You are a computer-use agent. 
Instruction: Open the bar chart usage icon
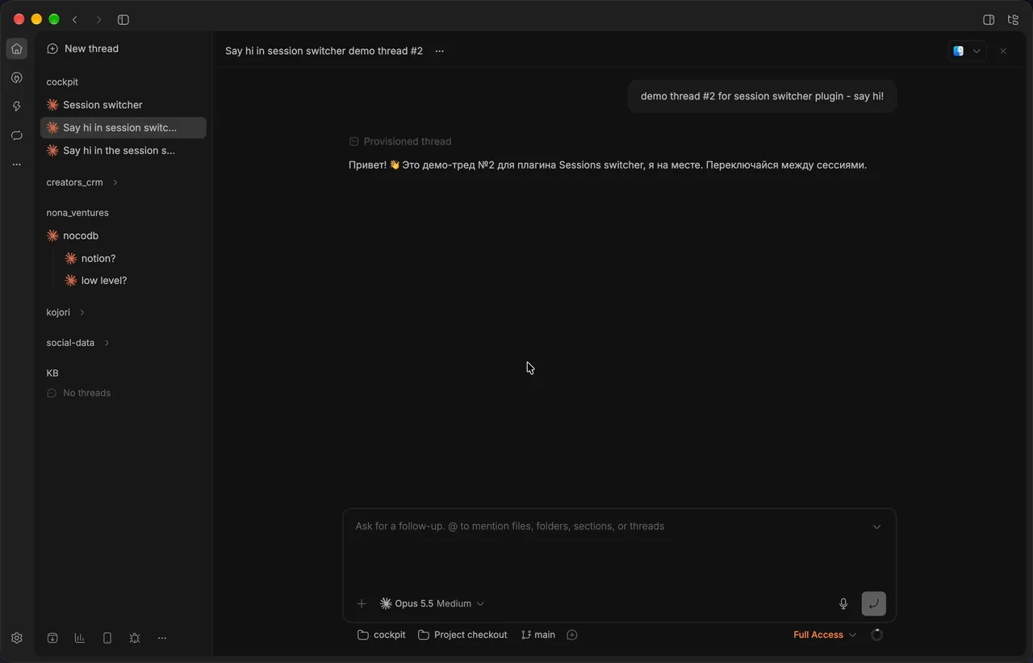pyautogui.click(x=80, y=638)
